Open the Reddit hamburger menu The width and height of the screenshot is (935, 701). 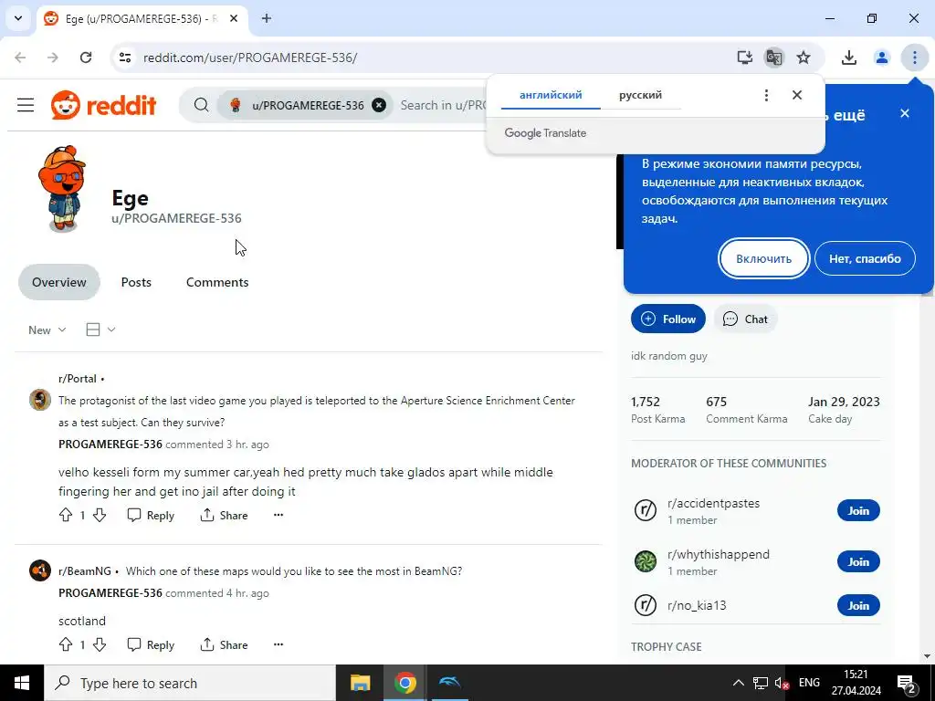click(25, 106)
